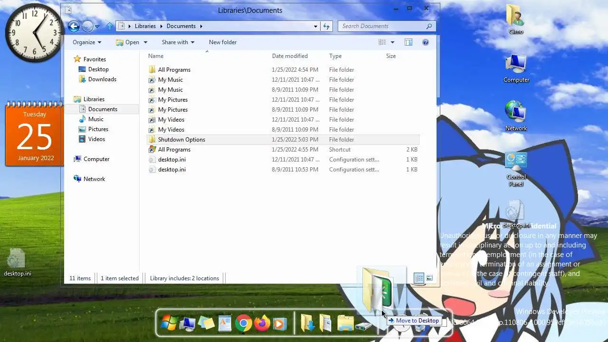Image resolution: width=608 pixels, height=342 pixels.
Task: Open breadcrumb root arrow before Libraries
Action: (130, 26)
